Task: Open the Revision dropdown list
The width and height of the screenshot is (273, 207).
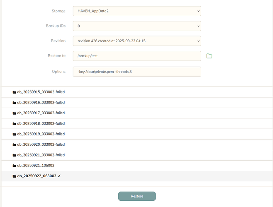Action: click(x=136, y=41)
